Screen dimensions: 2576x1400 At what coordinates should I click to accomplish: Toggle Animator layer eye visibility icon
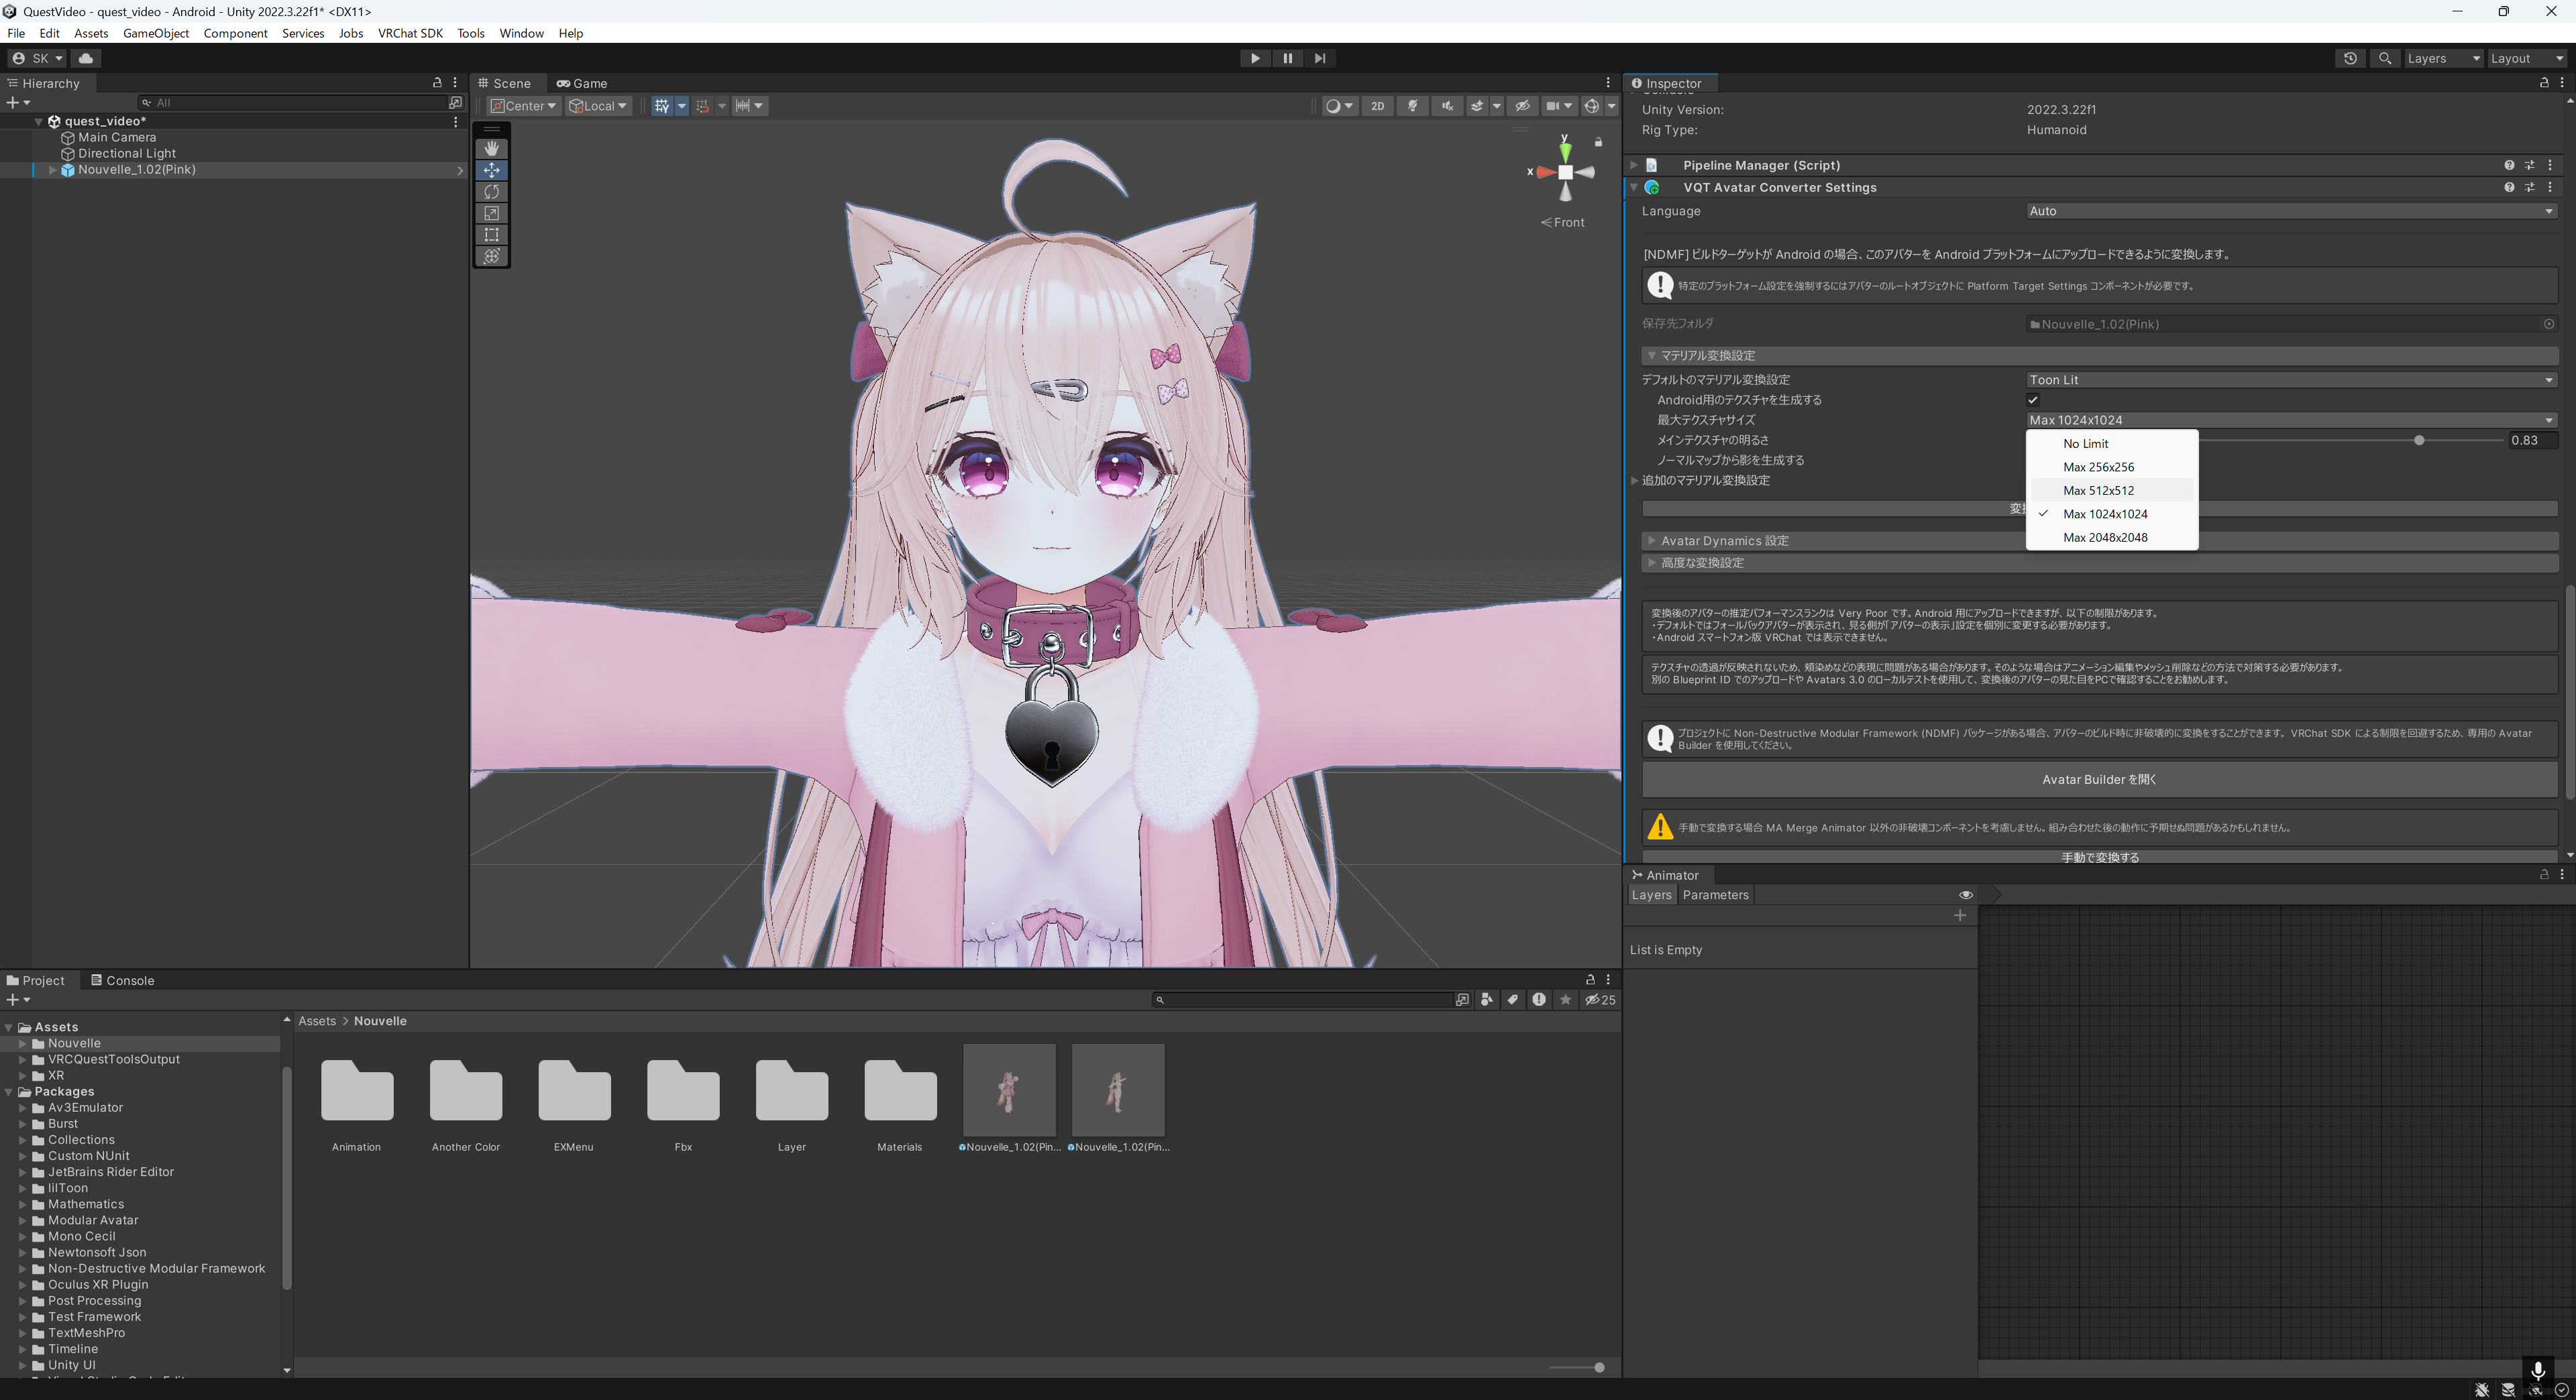coord(1965,894)
